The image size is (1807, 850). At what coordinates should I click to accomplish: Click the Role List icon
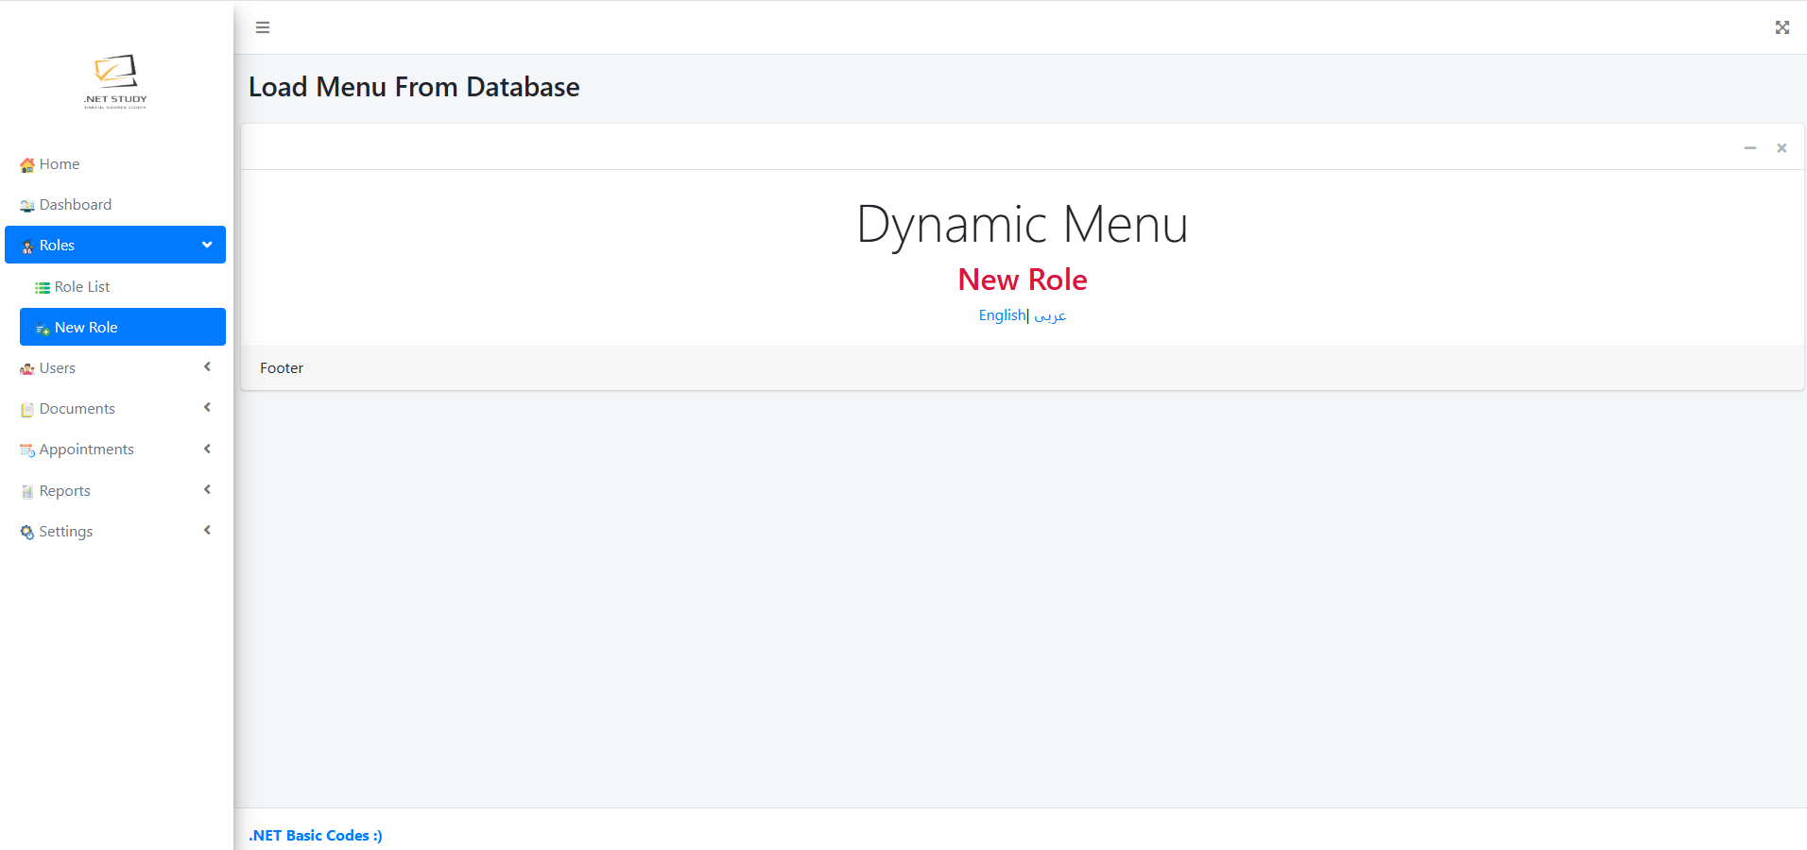[x=43, y=288]
